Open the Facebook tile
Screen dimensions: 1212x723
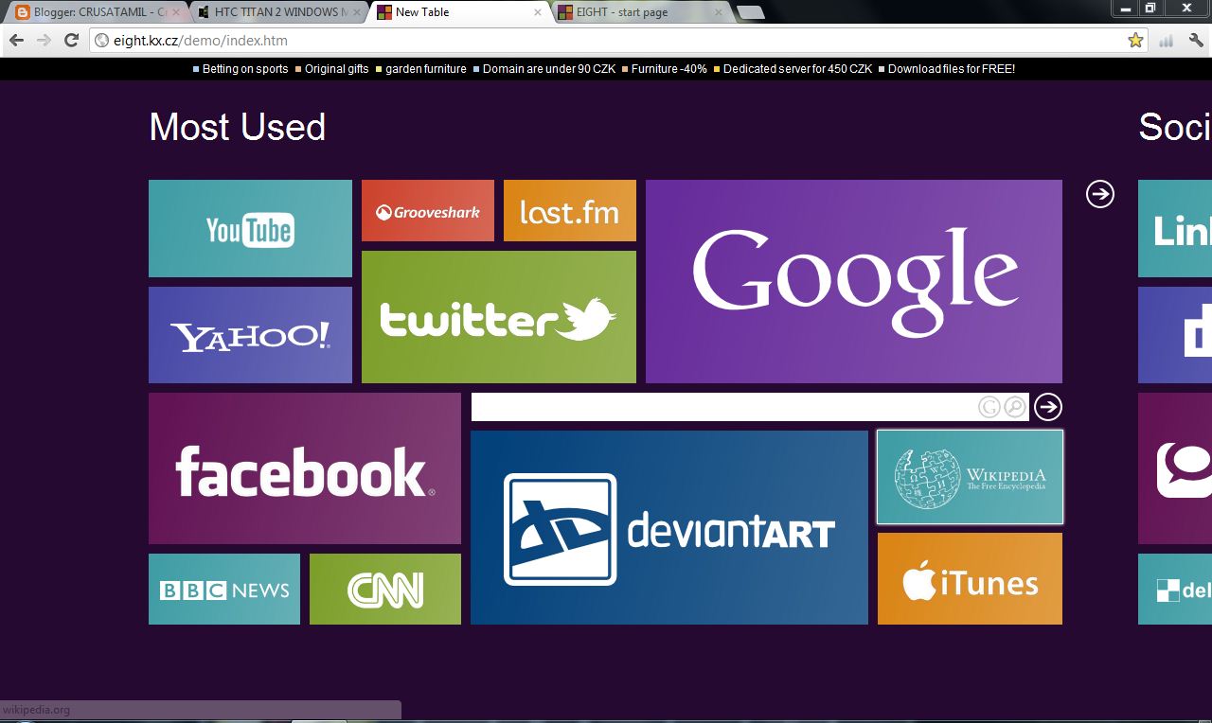click(x=305, y=468)
